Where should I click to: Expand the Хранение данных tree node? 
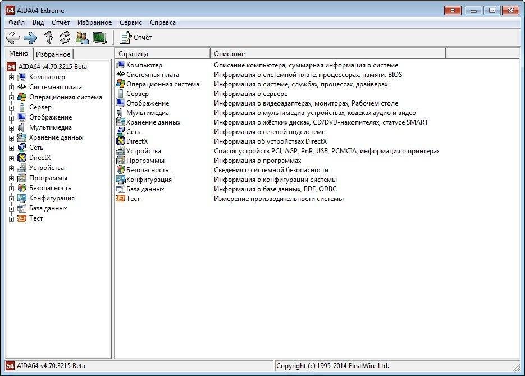11,138
